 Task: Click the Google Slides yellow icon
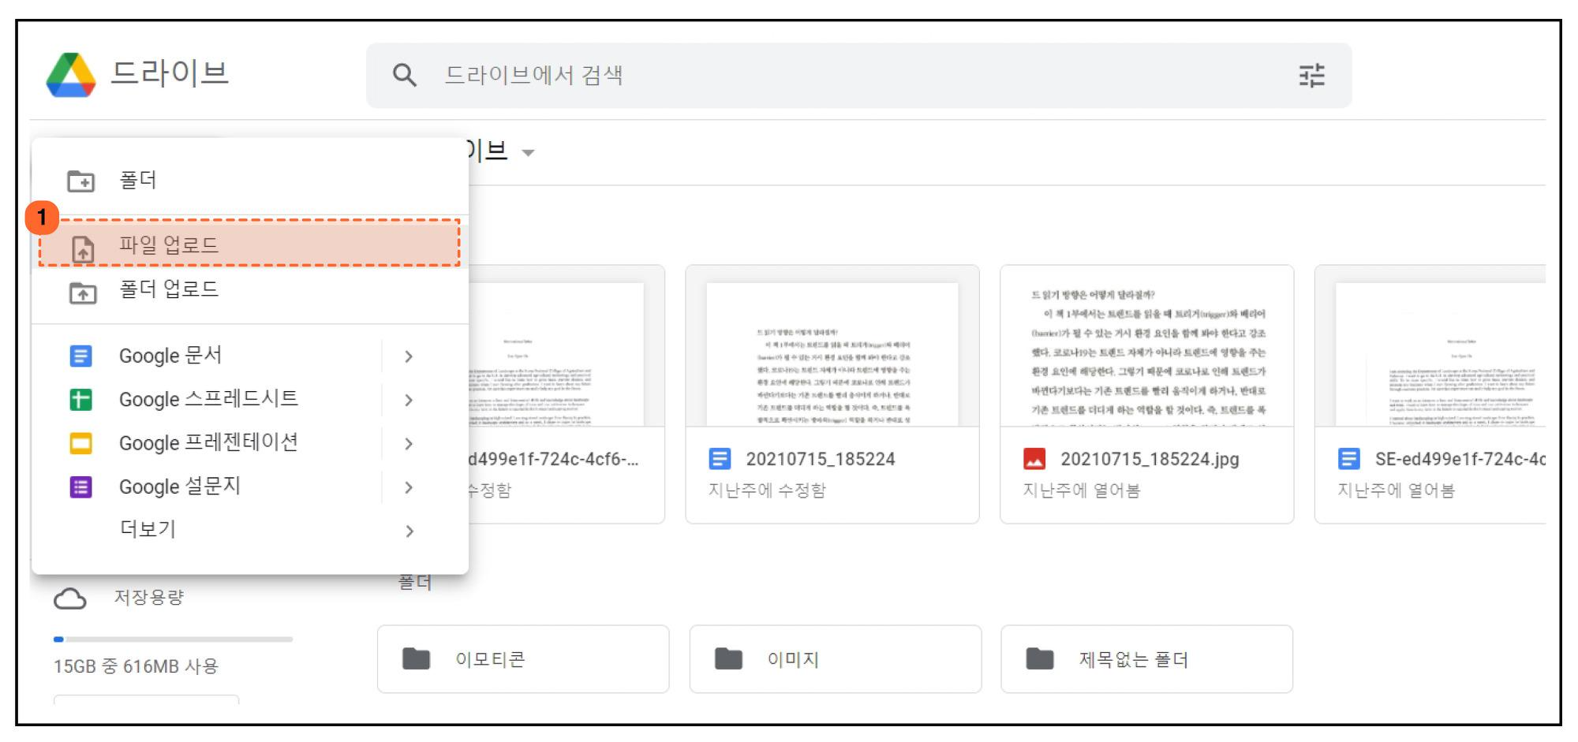(x=80, y=443)
